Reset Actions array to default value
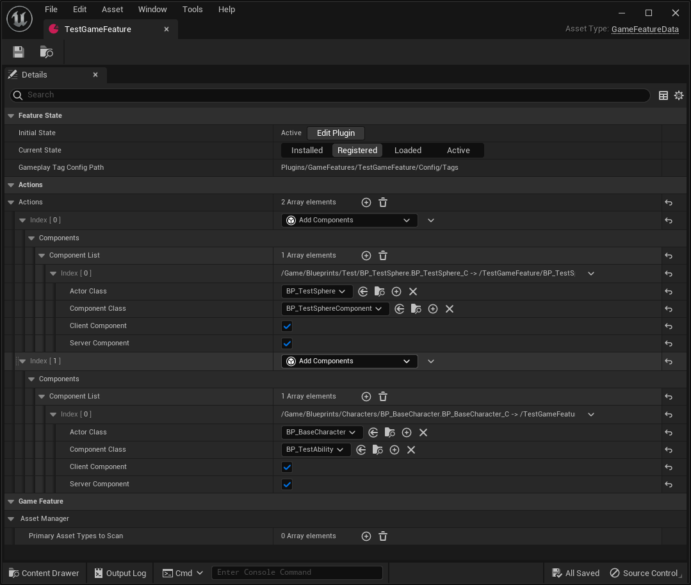This screenshot has width=691, height=585. (669, 202)
